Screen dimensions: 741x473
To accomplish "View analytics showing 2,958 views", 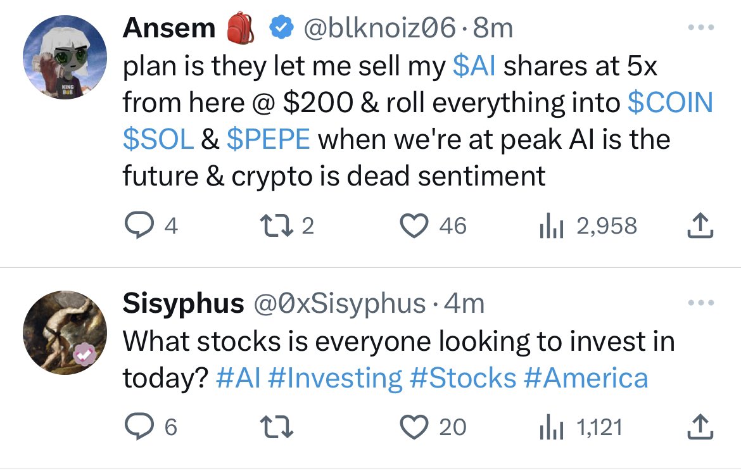I will coord(588,226).
